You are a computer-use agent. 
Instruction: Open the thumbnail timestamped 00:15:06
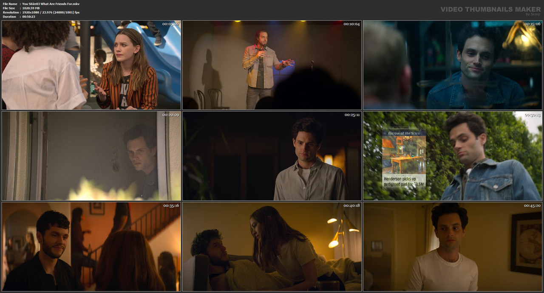453,65
